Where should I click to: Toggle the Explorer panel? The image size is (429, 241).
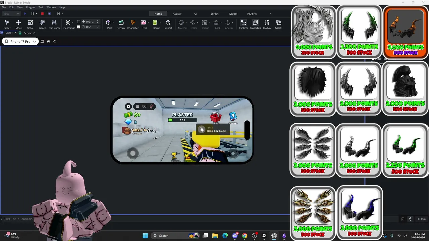(244, 24)
